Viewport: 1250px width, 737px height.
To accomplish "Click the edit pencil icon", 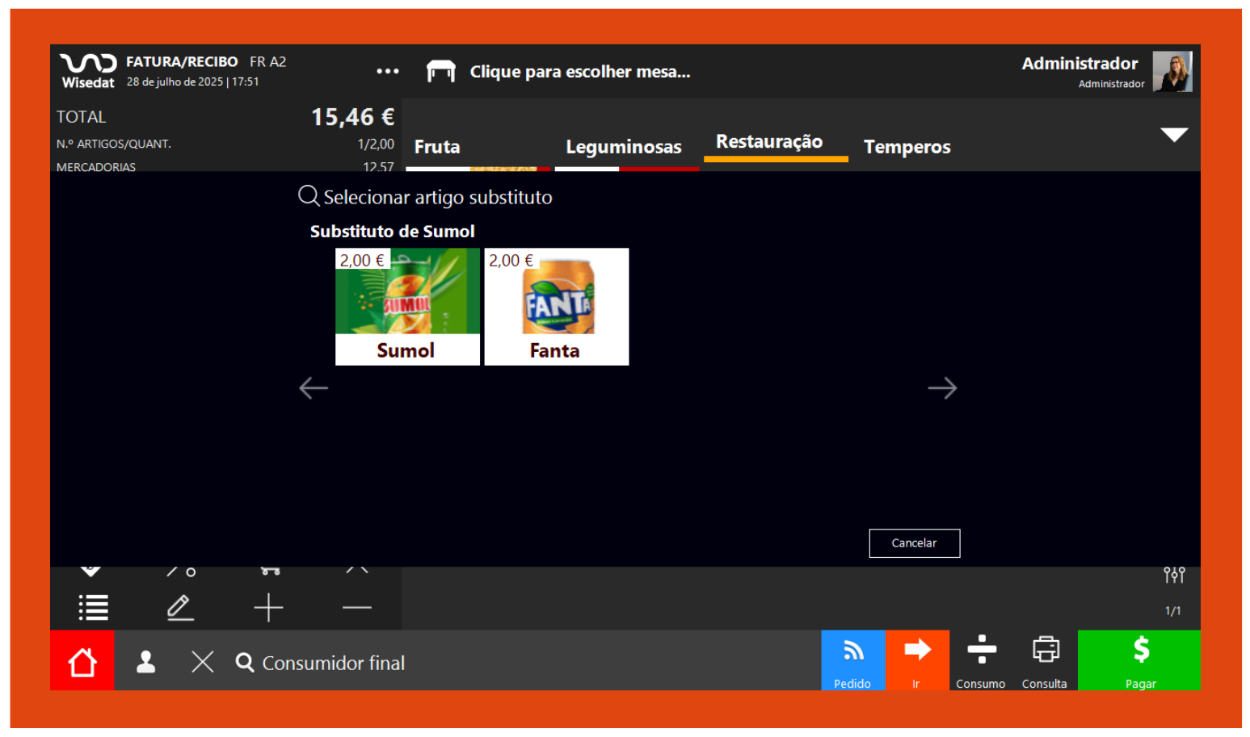I will click(180, 607).
